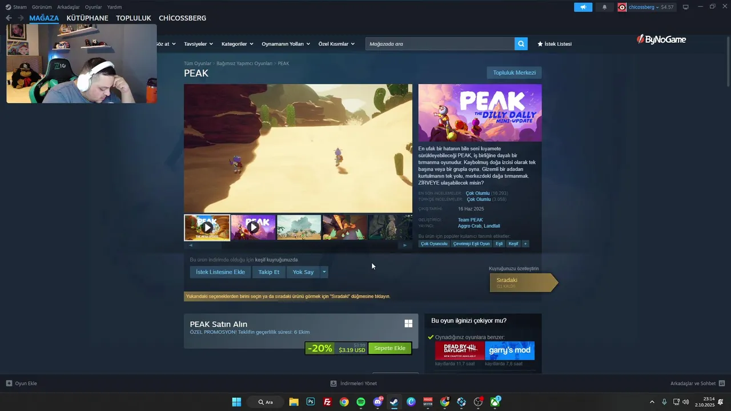Image resolution: width=731 pixels, height=411 pixels.
Task: Expand the Oynamanın Yolları menu
Action: pyautogui.click(x=286, y=44)
